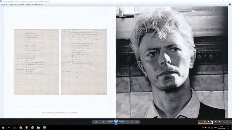Open the Открыть menu
The height and width of the screenshot is (130, 232).
(38, 5)
